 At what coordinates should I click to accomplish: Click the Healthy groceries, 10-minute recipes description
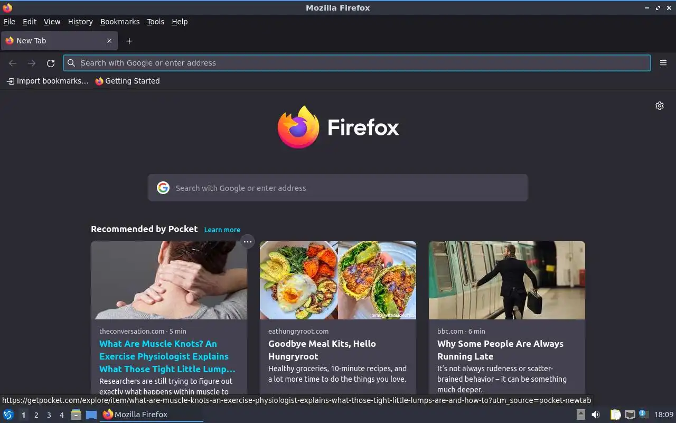[x=337, y=374]
